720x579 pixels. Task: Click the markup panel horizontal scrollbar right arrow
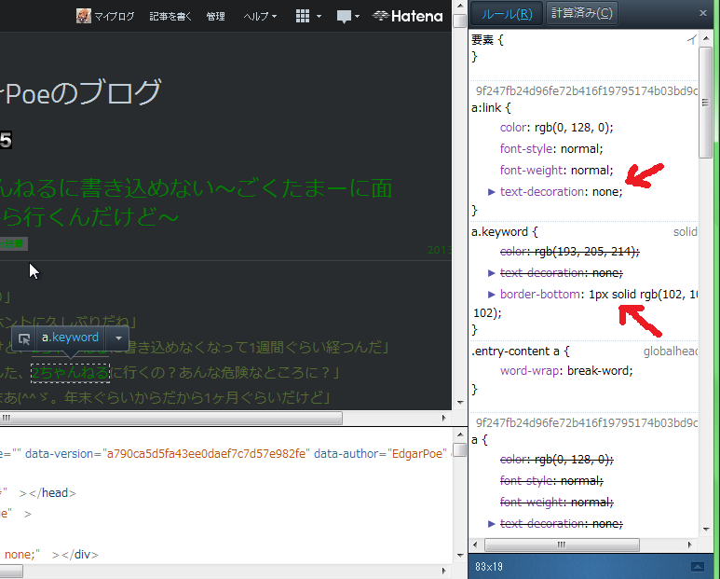[443, 572]
